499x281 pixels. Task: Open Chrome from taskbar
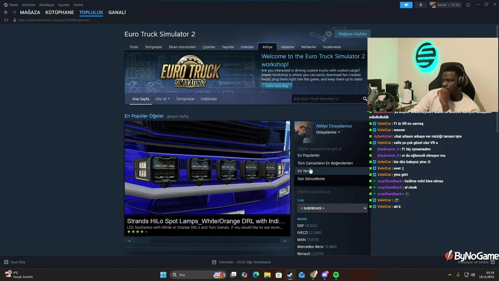click(x=313, y=275)
